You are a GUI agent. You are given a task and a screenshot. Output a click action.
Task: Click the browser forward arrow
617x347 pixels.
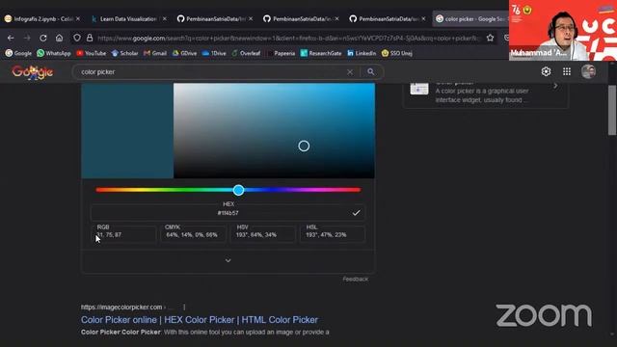pyautogui.click(x=27, y=39)
